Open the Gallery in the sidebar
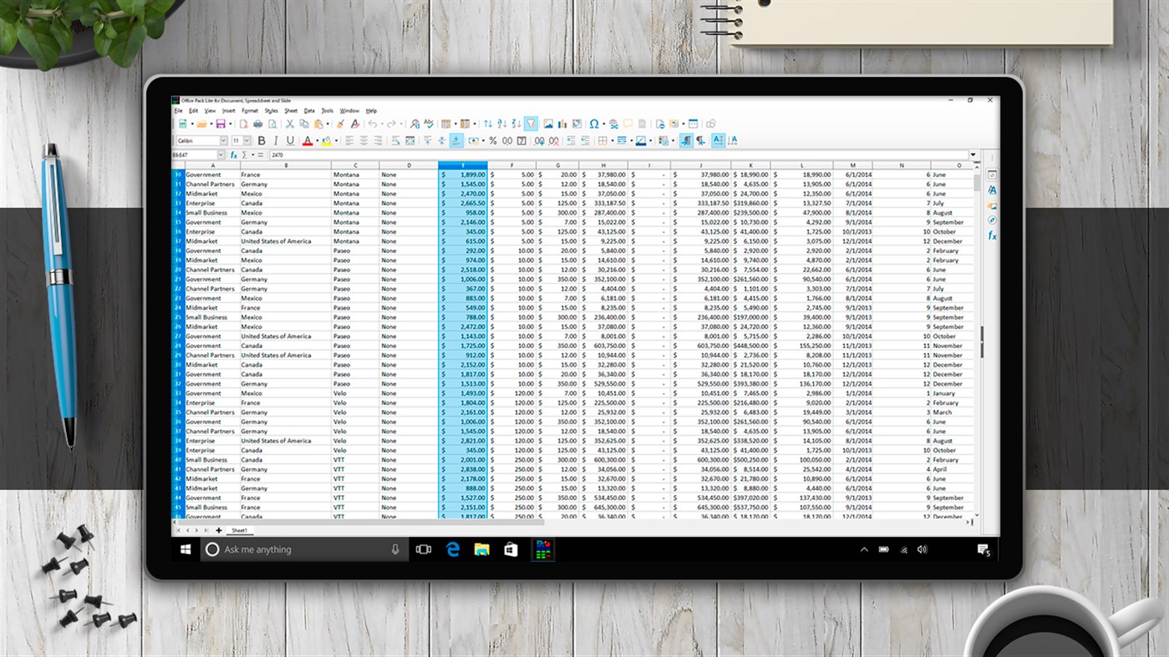Image resolution: width=1169 pixels, height=657 pixels. 992,205
